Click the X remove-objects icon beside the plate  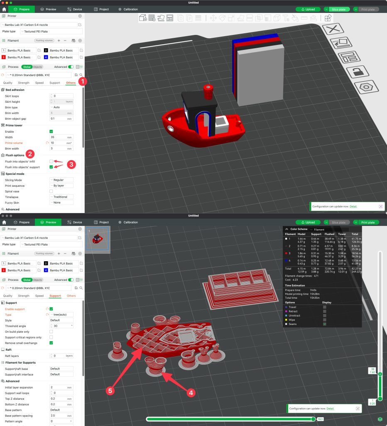point(331,29)
